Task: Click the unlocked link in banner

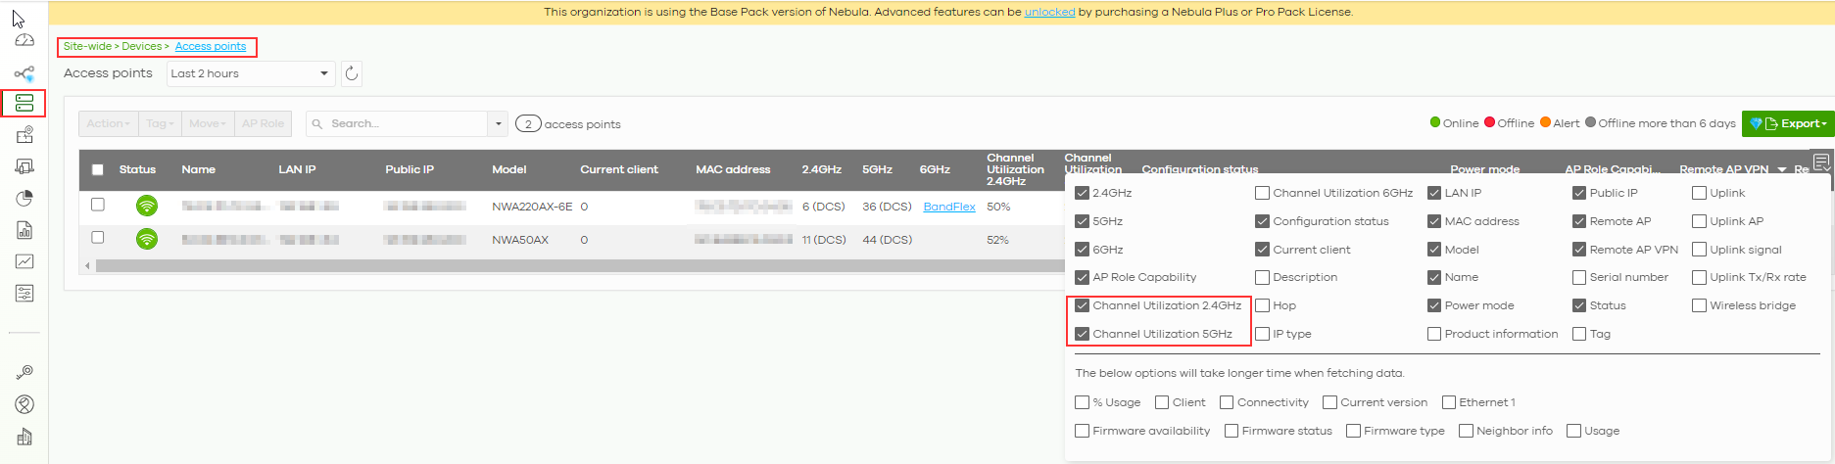Action: (1049, 12)
